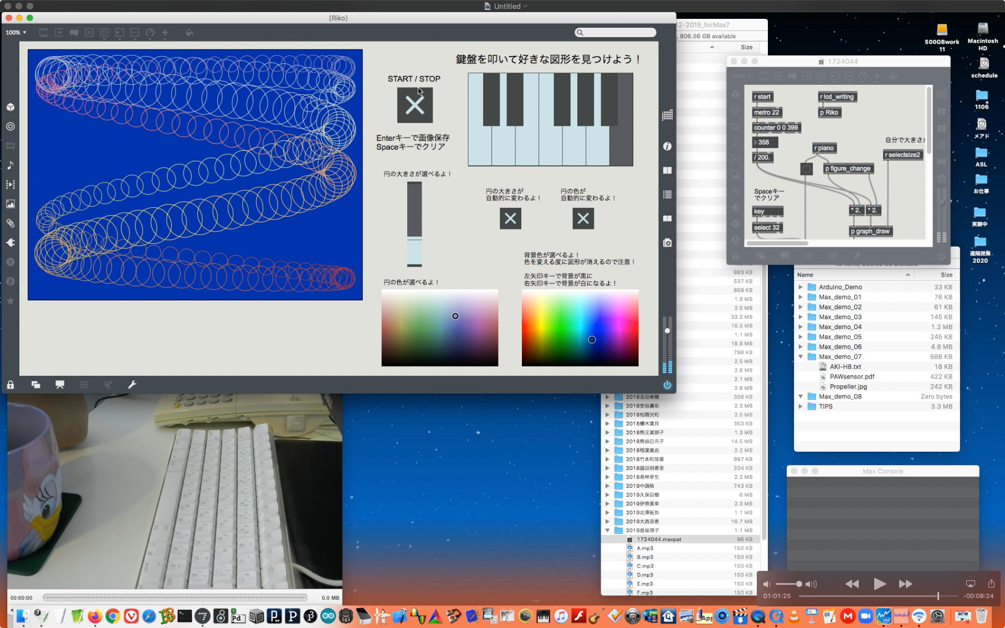
Task: Click the dial object icon in top toolbar
Action: coord(150,33)
